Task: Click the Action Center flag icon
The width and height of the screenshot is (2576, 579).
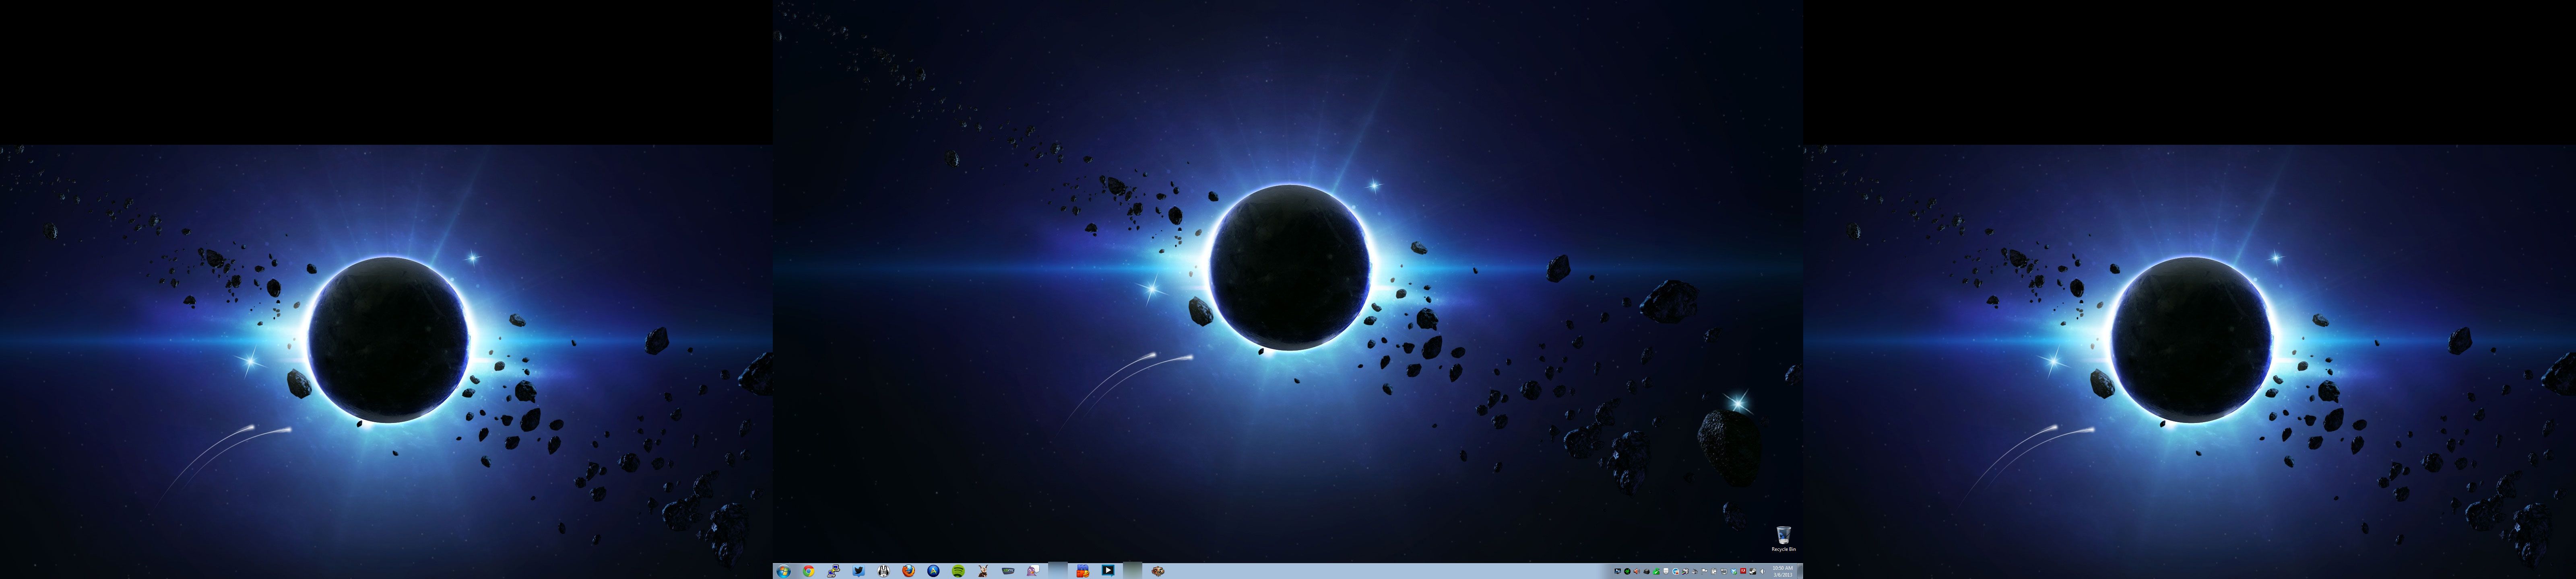Action: [1704, 571]
